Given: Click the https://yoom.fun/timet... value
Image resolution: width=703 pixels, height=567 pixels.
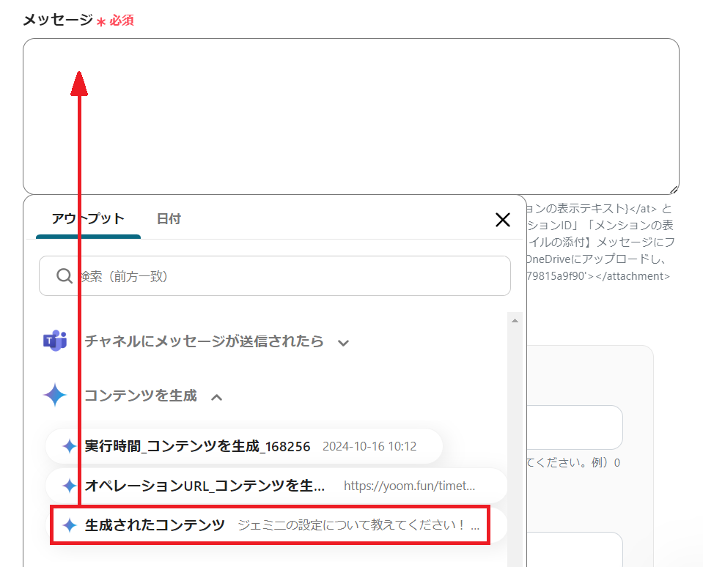Looking at the screenshot, I should pyautogui.click(x=409, y=486).
